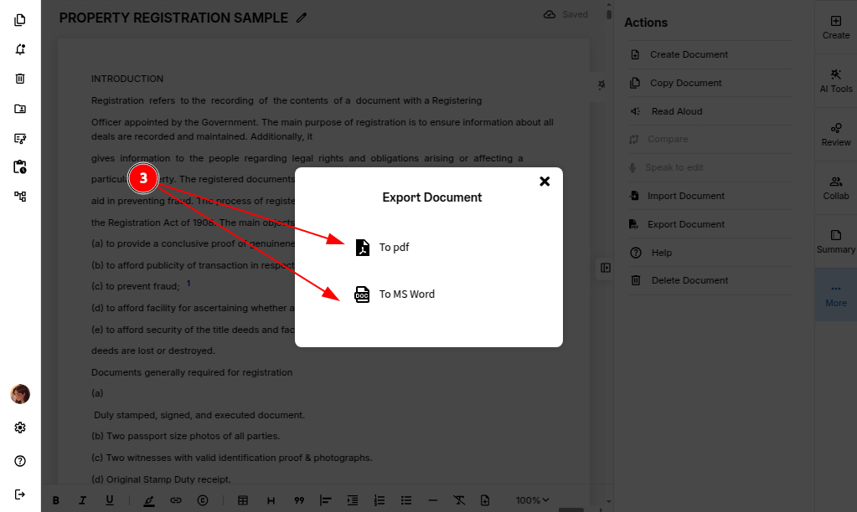857x512 pixels.
Task: Toggle underline formatting
Action: [x=109, y=500]
